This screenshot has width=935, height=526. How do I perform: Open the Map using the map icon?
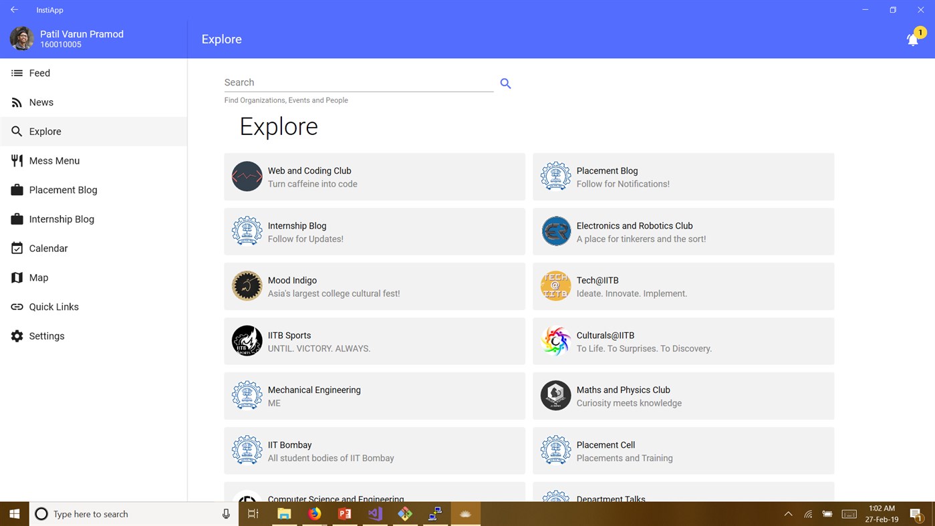16,277
